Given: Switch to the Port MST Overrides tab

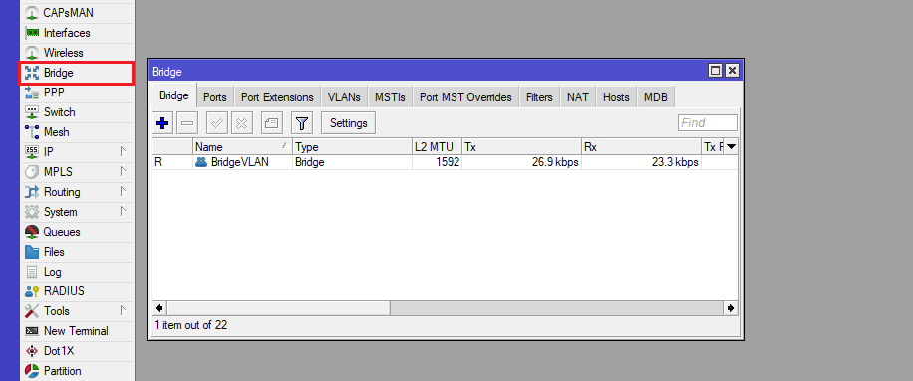Looking at the screenshot, I should click(x=465, y=97).
